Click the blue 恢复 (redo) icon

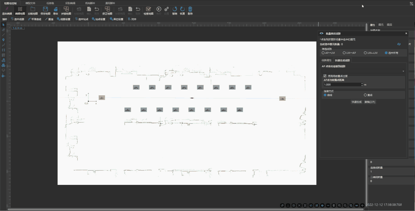pyautogui.click(x=183, y=9)
